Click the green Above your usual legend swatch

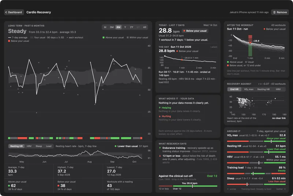tap(104, 38)
